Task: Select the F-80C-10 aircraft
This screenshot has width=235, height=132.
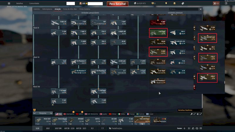Action: point(59,23)
